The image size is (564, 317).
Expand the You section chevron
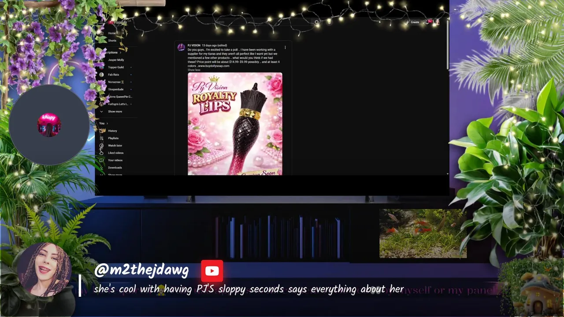[x=107, y=123]
